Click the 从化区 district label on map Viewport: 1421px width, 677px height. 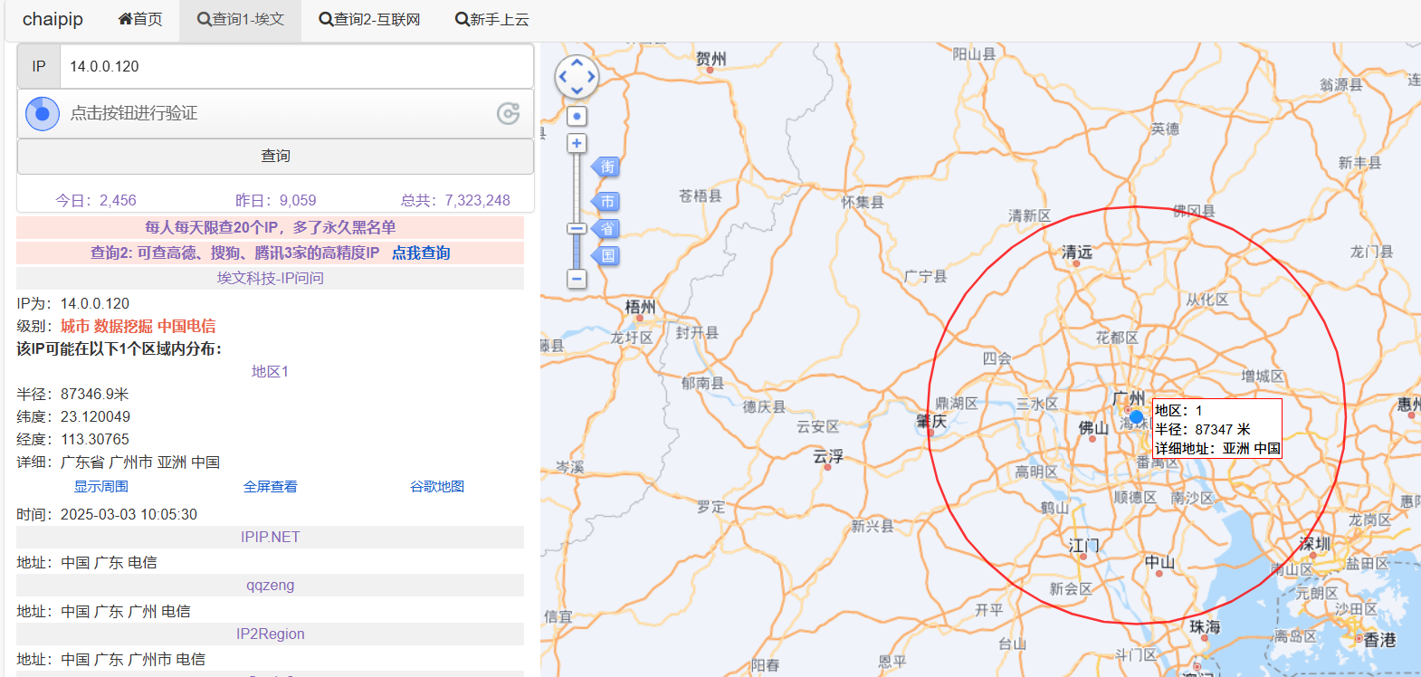(x=1207, y=300)
